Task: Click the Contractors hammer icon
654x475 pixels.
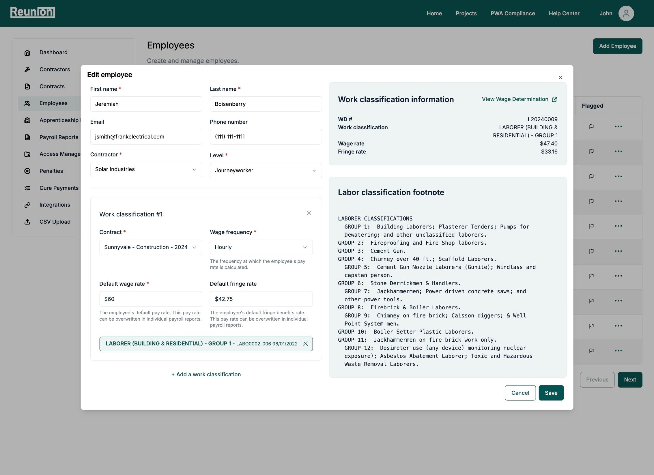Action: coord(27,69)
